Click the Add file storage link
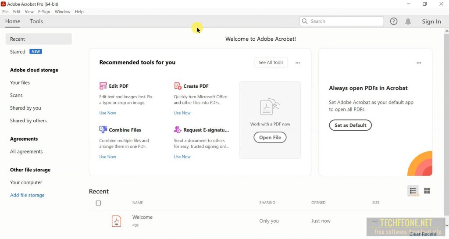Viewport: 449px width, 239px height. click(x=27, y=195)
